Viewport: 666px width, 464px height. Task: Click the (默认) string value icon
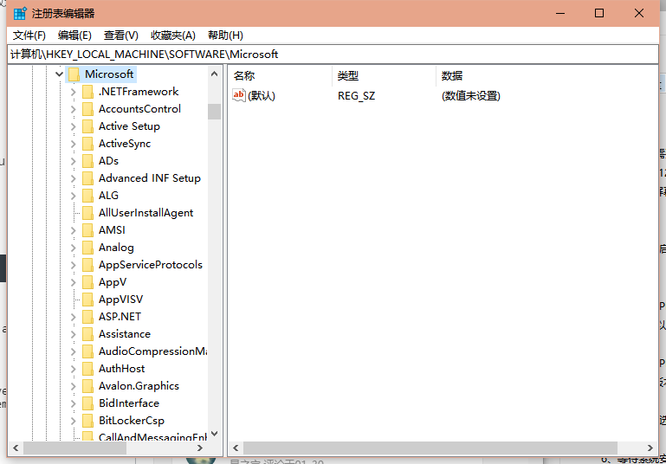(x=239, y=95)
